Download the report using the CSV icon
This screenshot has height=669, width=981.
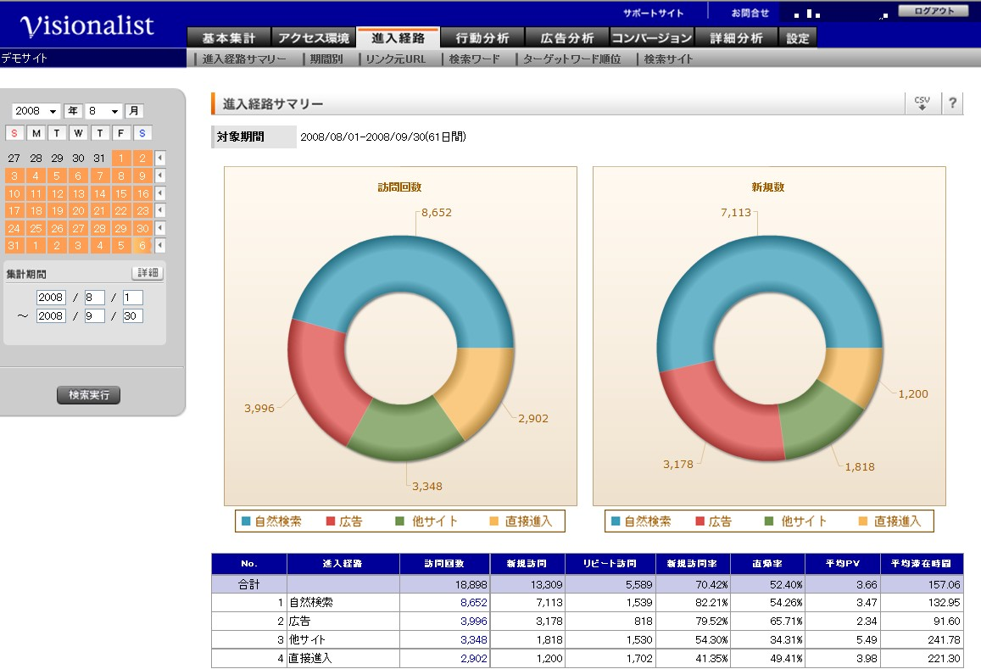[922, 103]
